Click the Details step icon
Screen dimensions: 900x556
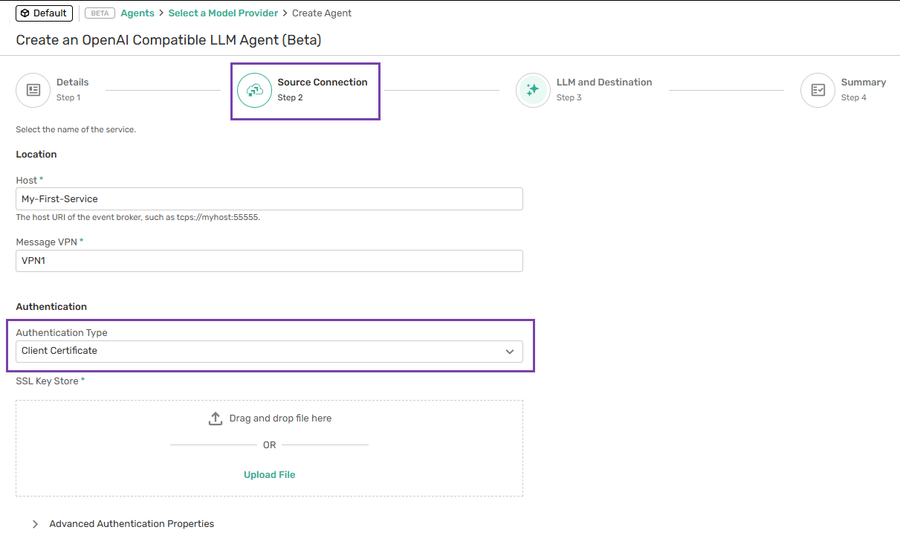[33, 90]
